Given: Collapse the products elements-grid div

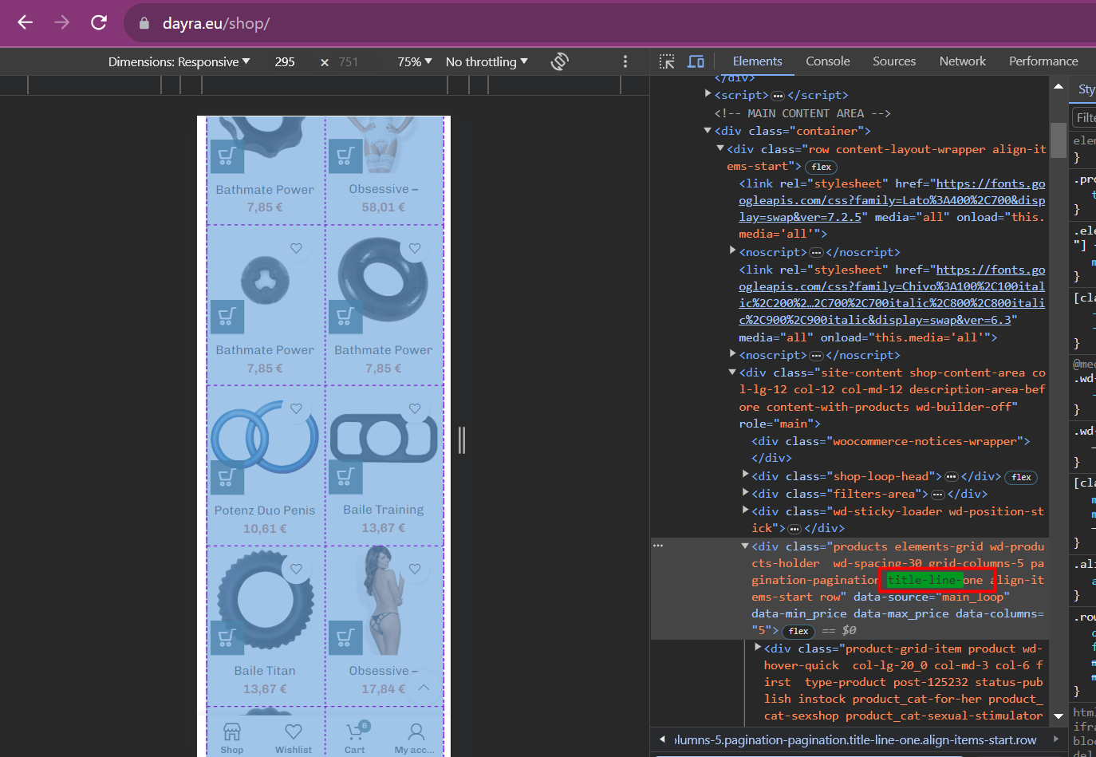Looking at the screenshot, I should click(745, 546).
